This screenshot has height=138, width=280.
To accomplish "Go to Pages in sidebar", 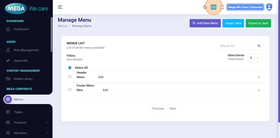I will pos(18,112).
